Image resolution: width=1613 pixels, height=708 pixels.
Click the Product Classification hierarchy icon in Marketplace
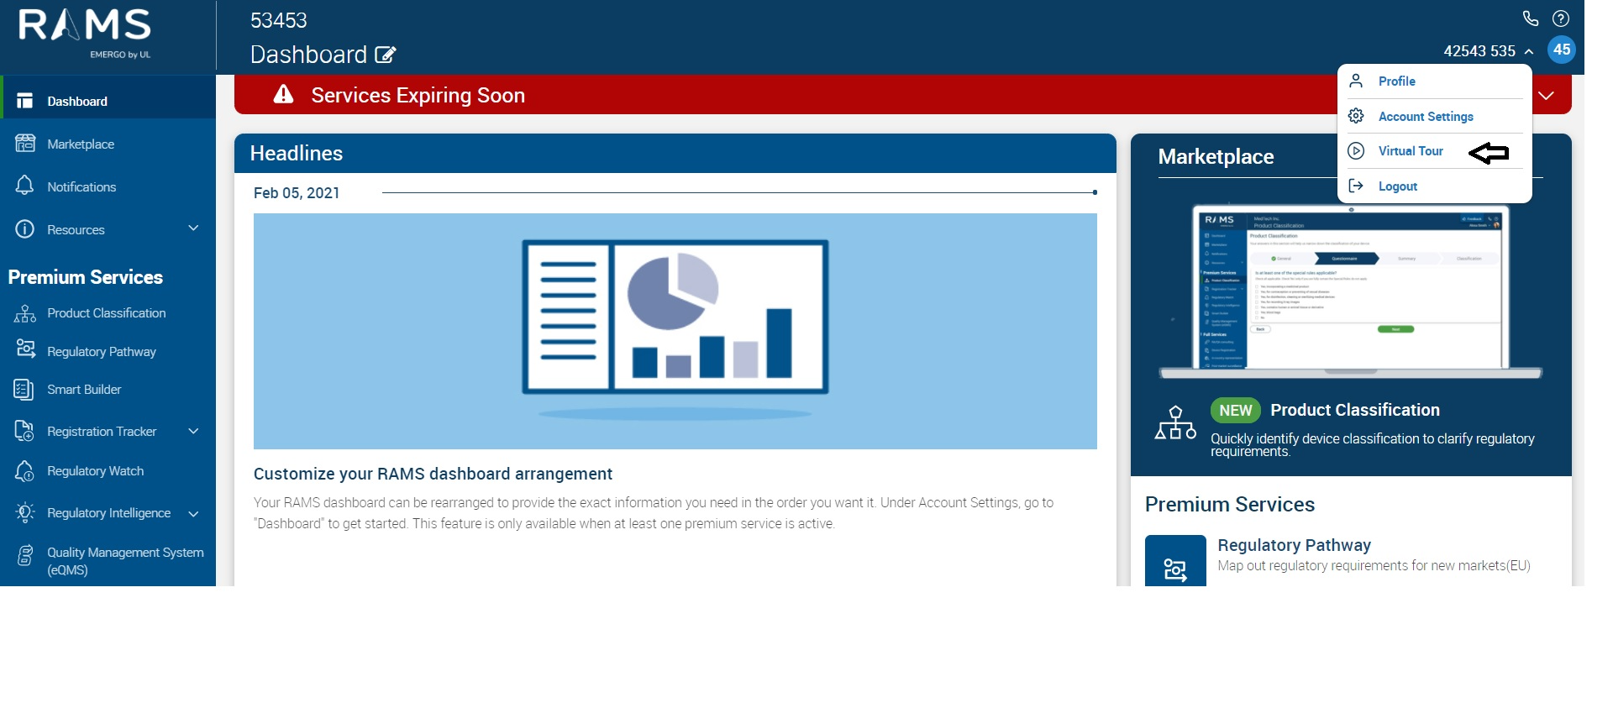[x=1175, y=422]
